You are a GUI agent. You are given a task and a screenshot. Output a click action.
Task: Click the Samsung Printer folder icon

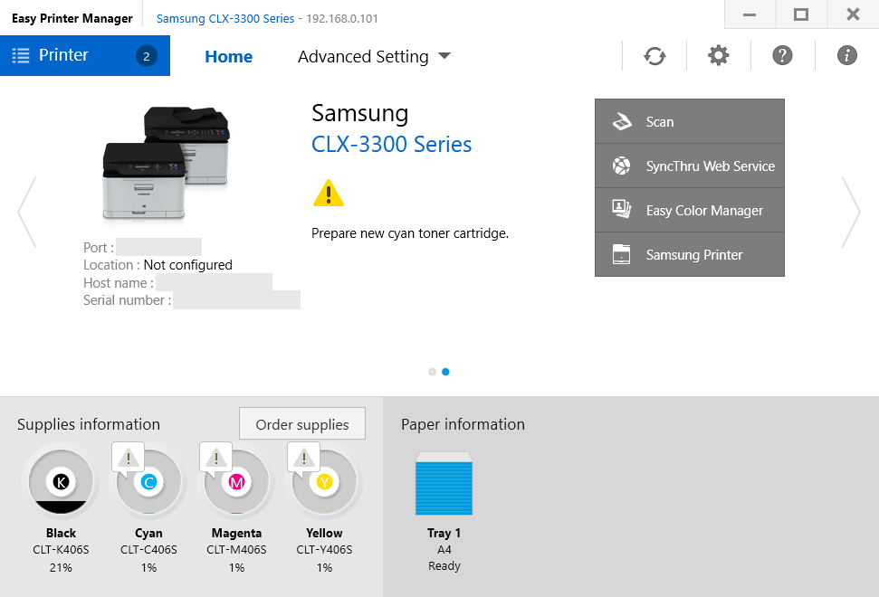[x=621, y=254]
